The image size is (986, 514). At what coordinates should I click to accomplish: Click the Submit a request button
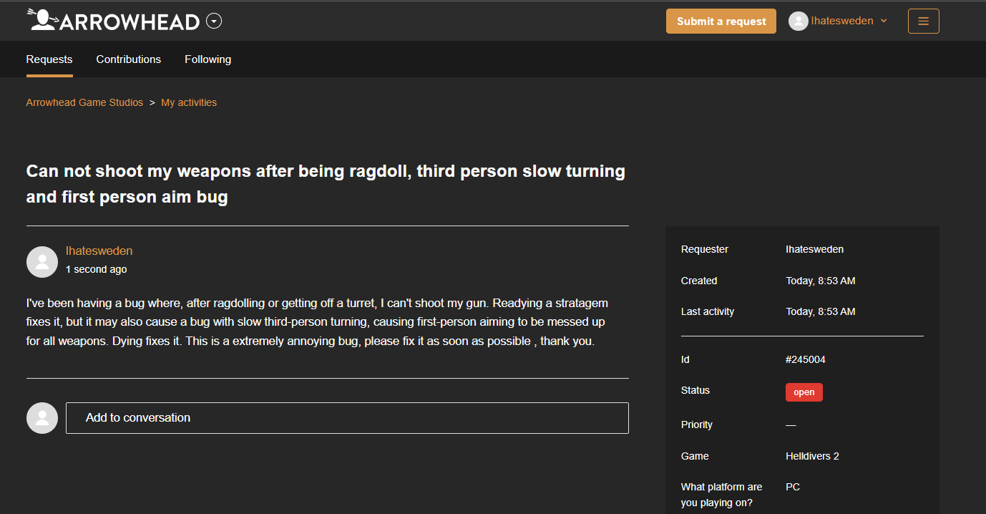721,21
